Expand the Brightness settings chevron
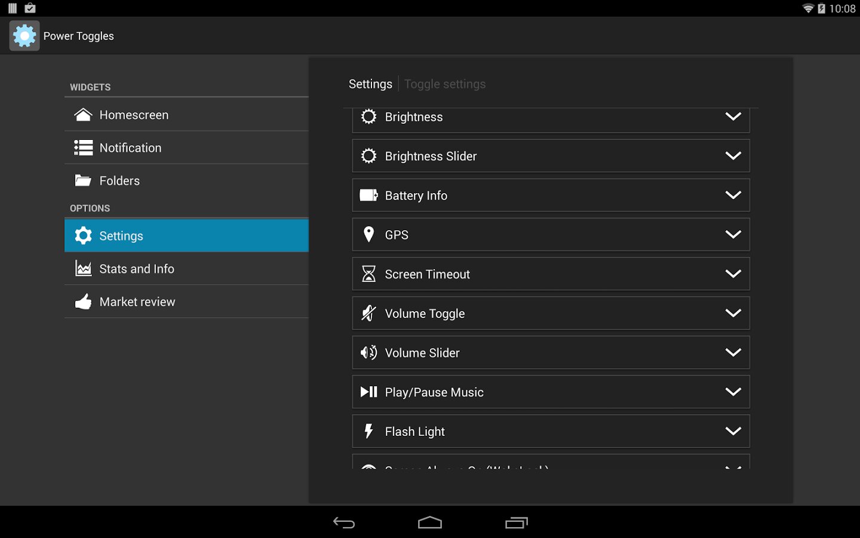Screen dimensions: 860x538 [x=733, y=117]
